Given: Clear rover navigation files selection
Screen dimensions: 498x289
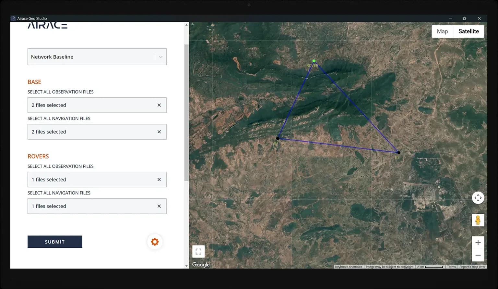Looking at the screenshot, I should point(159,206).
